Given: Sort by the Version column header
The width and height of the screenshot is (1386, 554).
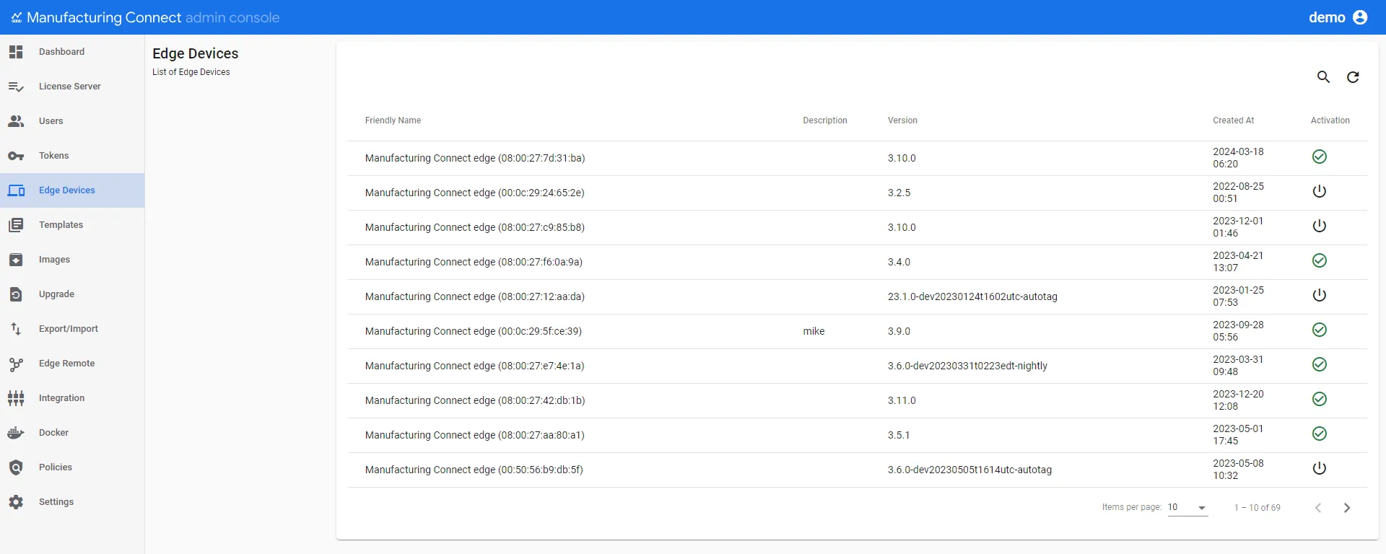Looking at the screenshot, I should tap(902, 120).
